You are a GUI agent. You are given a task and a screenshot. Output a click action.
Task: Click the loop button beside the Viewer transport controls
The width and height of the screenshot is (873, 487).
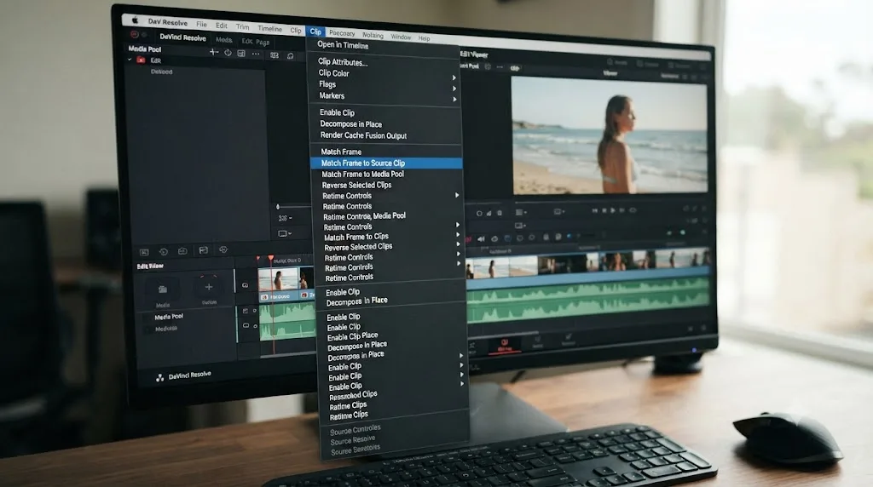tap(633, 210)
